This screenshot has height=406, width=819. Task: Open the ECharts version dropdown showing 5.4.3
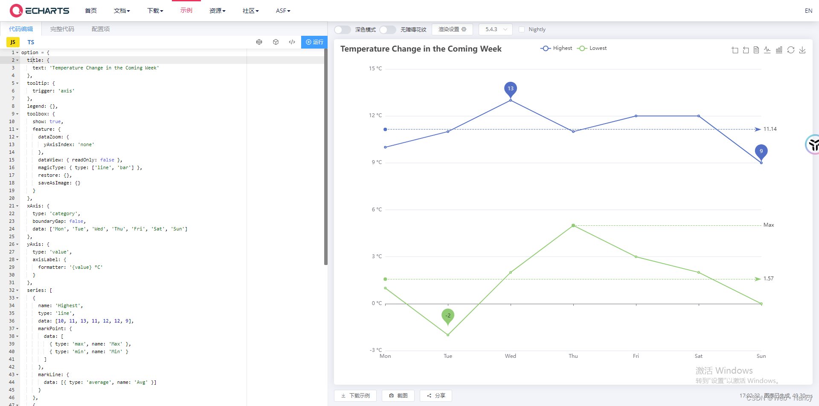(x=495, y=29)
